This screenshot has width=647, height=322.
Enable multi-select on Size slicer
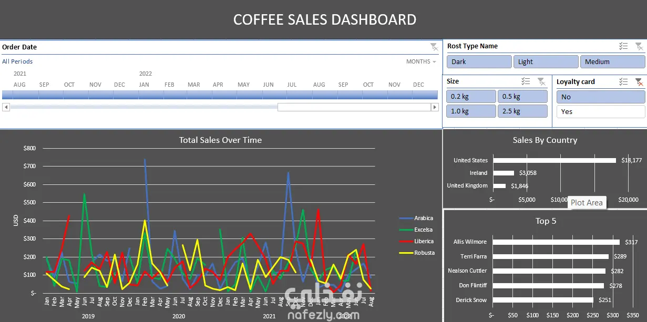pos(526,81)
